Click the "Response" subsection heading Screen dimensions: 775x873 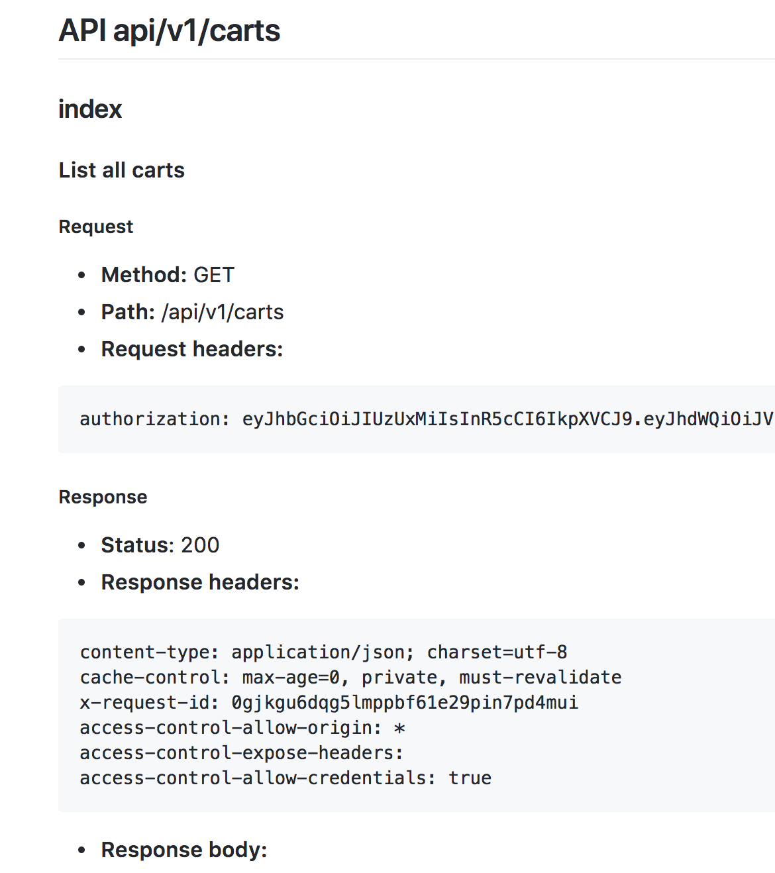coord(103,496)
